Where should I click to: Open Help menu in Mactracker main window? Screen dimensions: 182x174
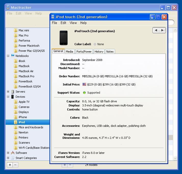[38, 14]
